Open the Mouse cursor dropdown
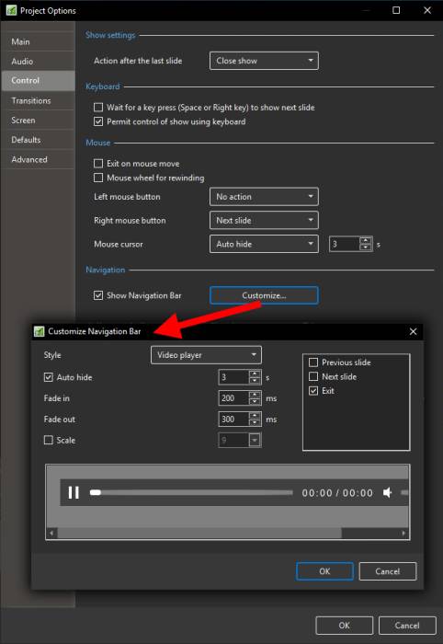The image size is (443, 644). point(264,244)
